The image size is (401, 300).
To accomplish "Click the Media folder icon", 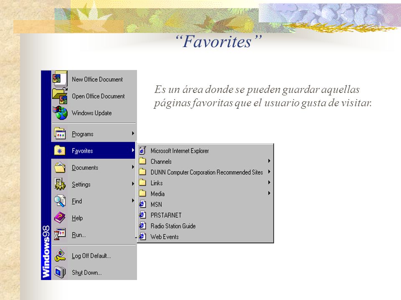I will click(143, 193).
